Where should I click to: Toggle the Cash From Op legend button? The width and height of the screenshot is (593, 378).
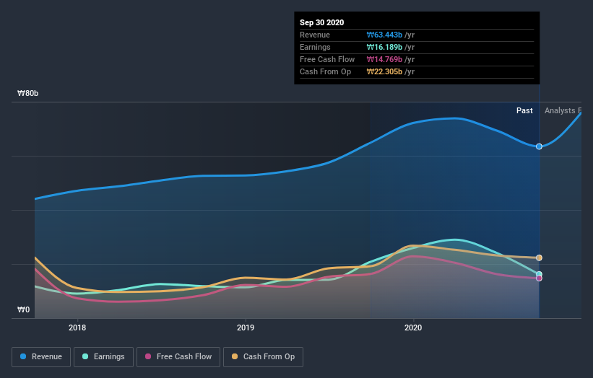[263, 357]
